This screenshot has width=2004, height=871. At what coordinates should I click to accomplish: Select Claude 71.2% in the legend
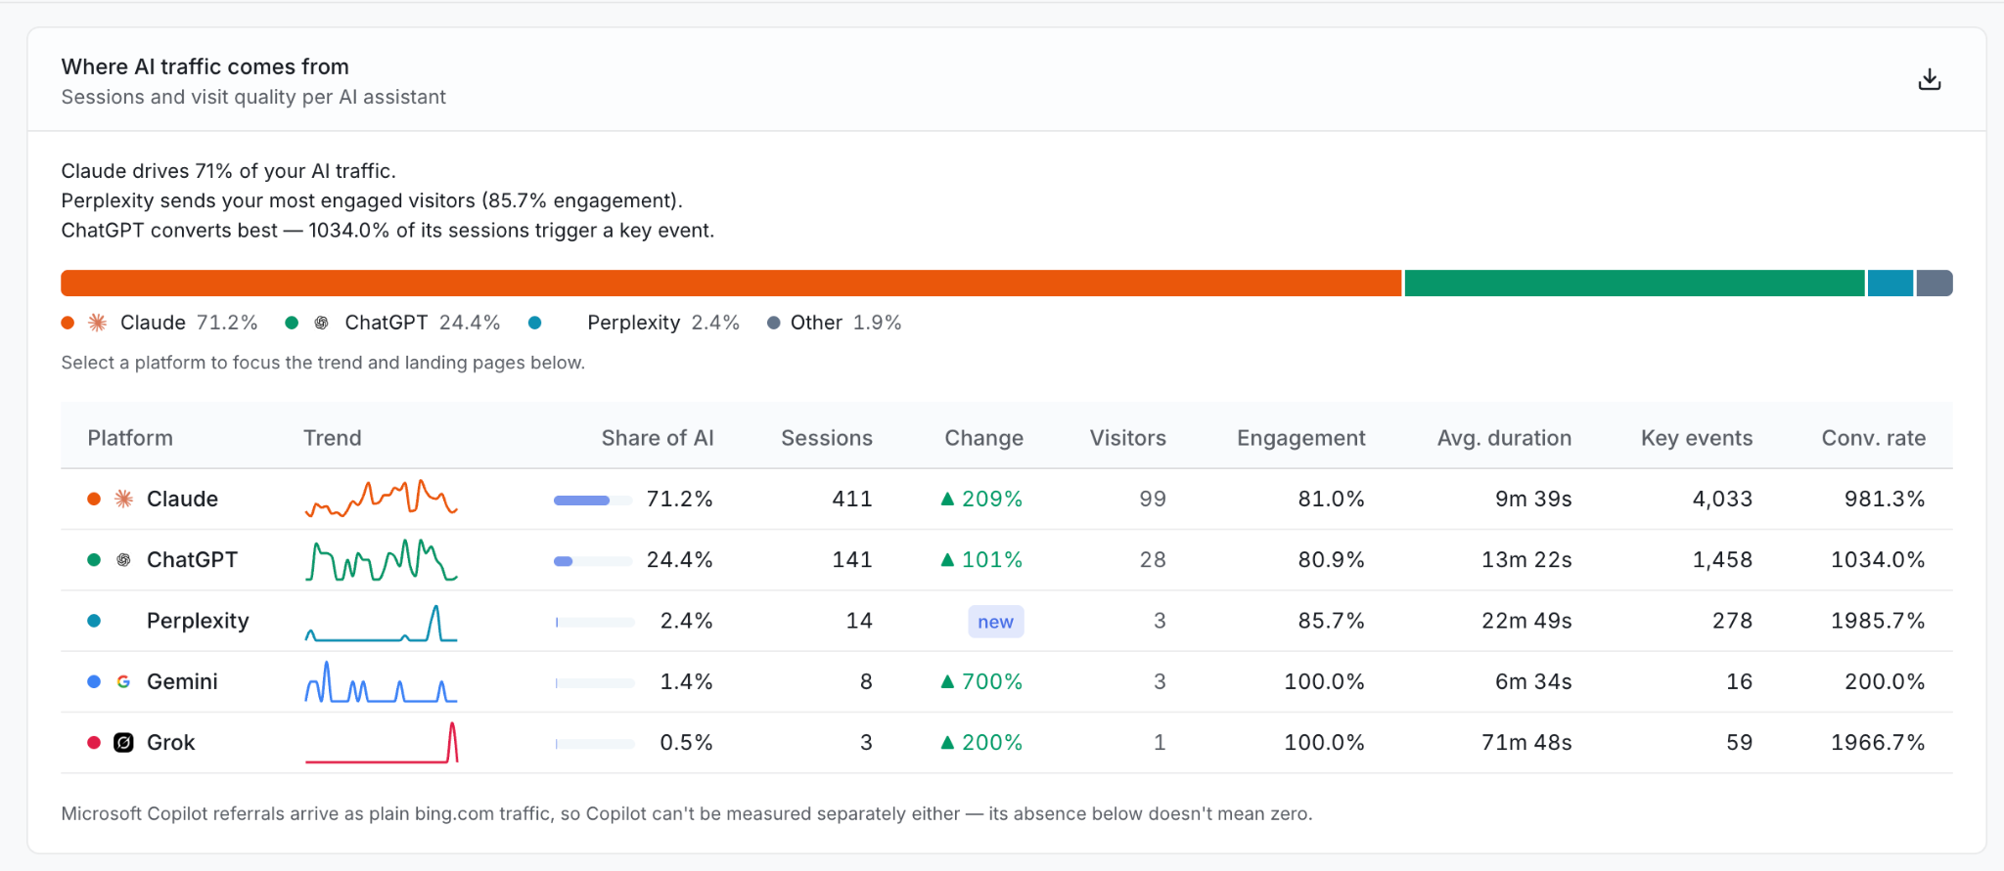159,323
